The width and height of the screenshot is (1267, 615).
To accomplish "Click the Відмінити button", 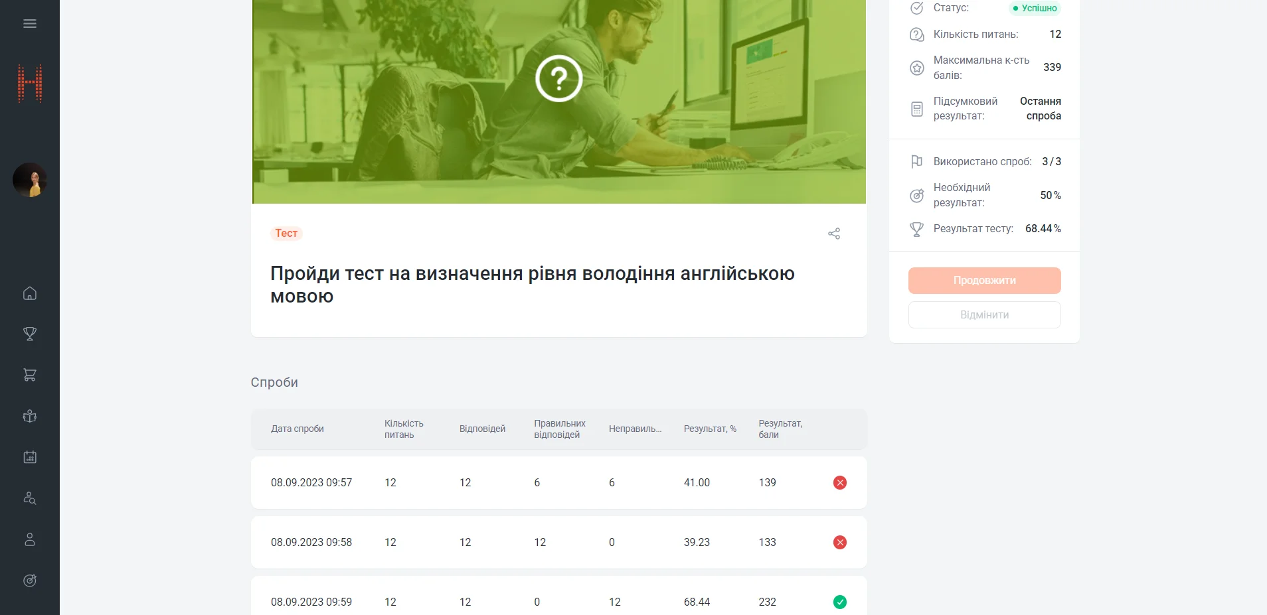I will click(984, 315).
